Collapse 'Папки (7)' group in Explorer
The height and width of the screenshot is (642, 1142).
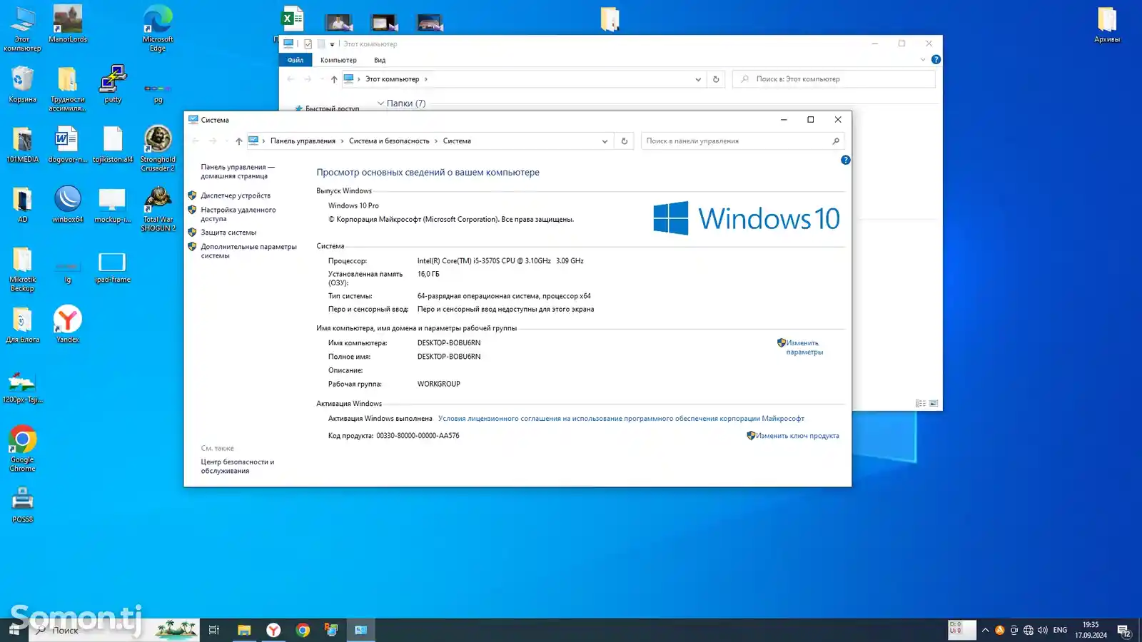click(380, 103)
